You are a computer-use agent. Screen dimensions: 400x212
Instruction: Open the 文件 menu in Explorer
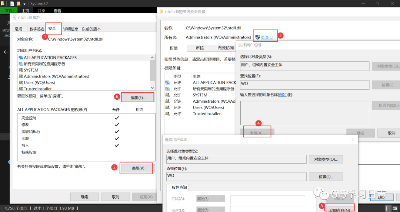9,11
